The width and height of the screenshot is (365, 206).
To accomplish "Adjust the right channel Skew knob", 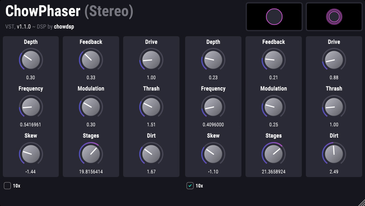I will coord(213,154).
